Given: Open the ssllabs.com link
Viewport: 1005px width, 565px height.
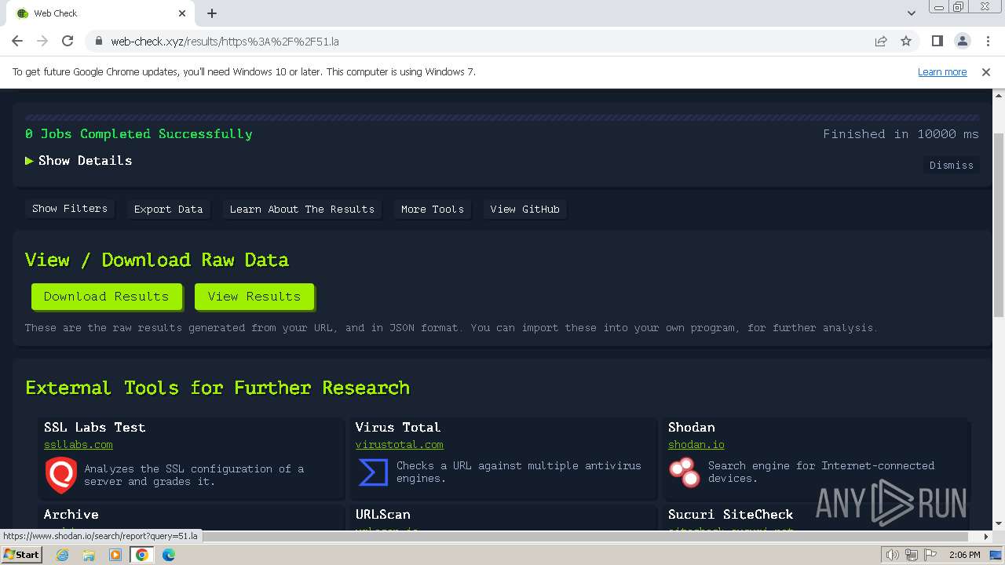Looking at the screenshot, I should coord(79,445).
